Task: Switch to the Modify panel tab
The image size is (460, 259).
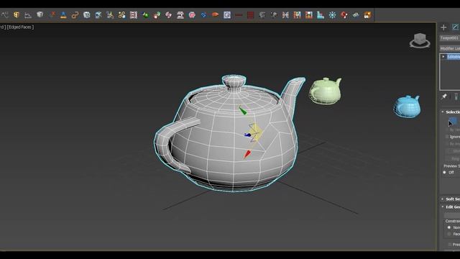Action: click(x=455, y=27)
